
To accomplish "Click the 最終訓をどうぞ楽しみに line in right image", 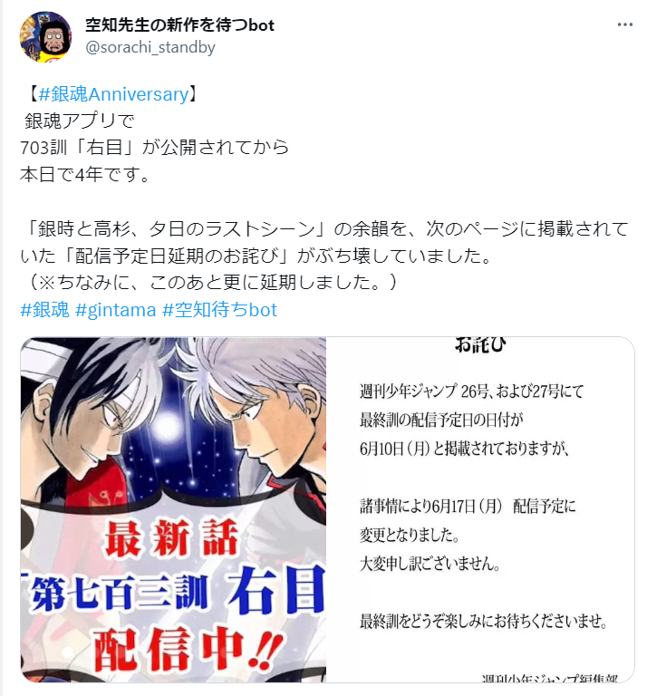I will pos(484,622).
